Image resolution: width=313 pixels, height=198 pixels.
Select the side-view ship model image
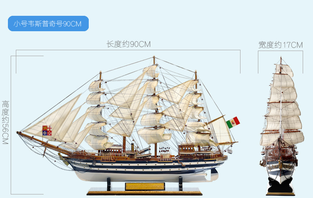127,126
